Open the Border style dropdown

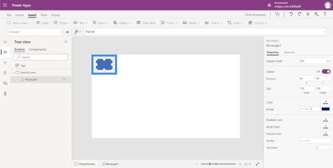click(x=304, y=109)
